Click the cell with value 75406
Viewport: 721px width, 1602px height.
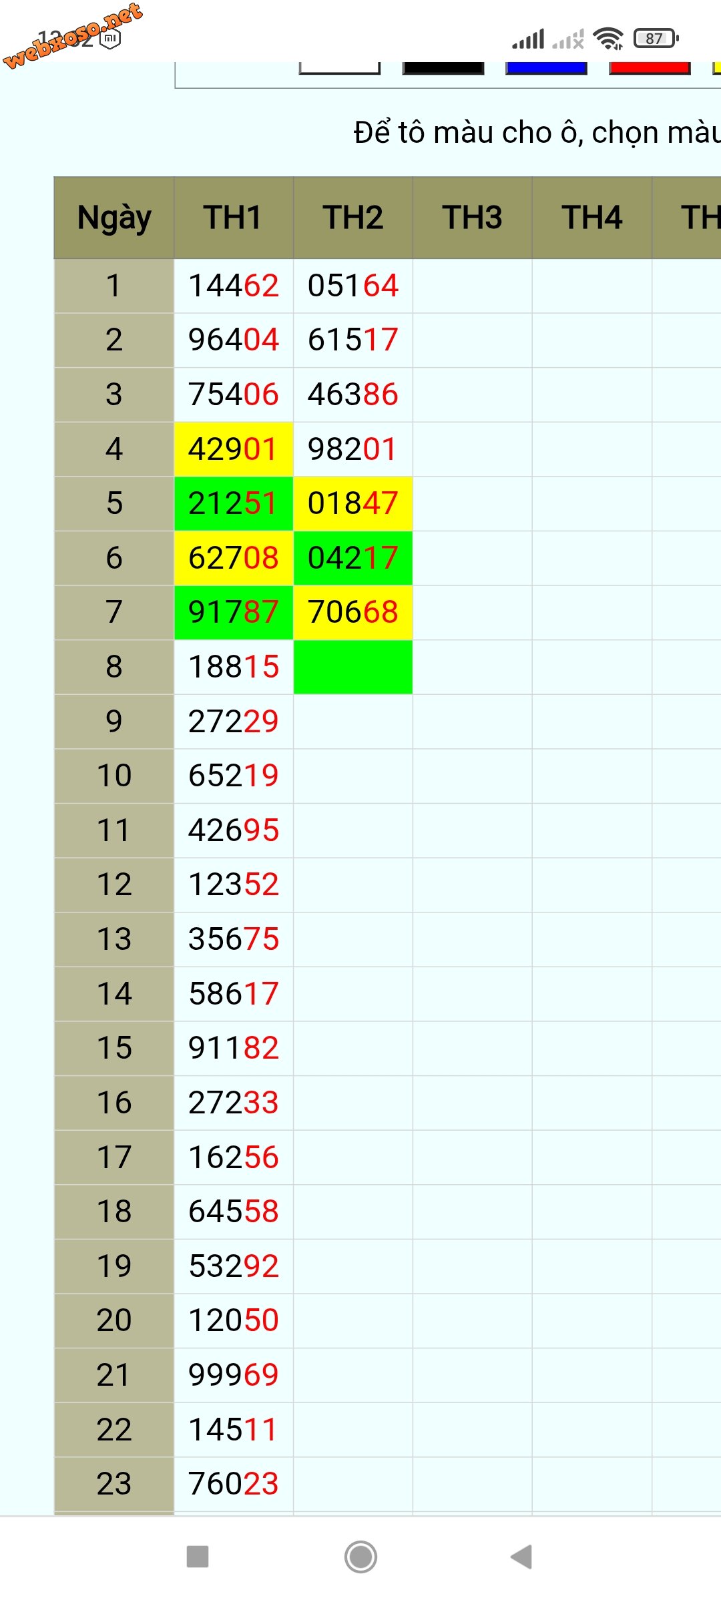[x=234, y=394]
